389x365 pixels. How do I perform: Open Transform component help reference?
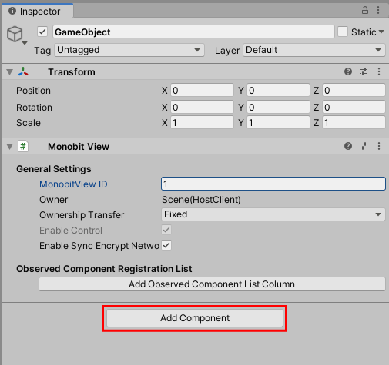(348, 71)
